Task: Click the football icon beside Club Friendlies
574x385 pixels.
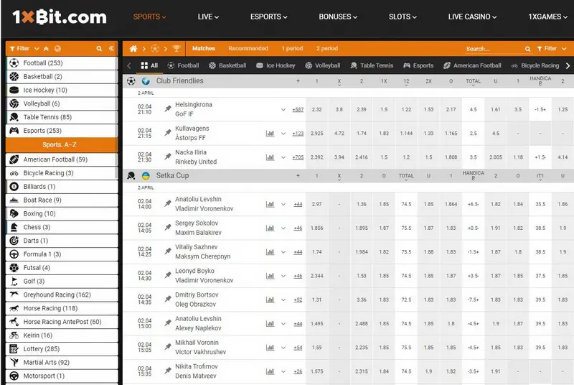Action: coord(131,81)
